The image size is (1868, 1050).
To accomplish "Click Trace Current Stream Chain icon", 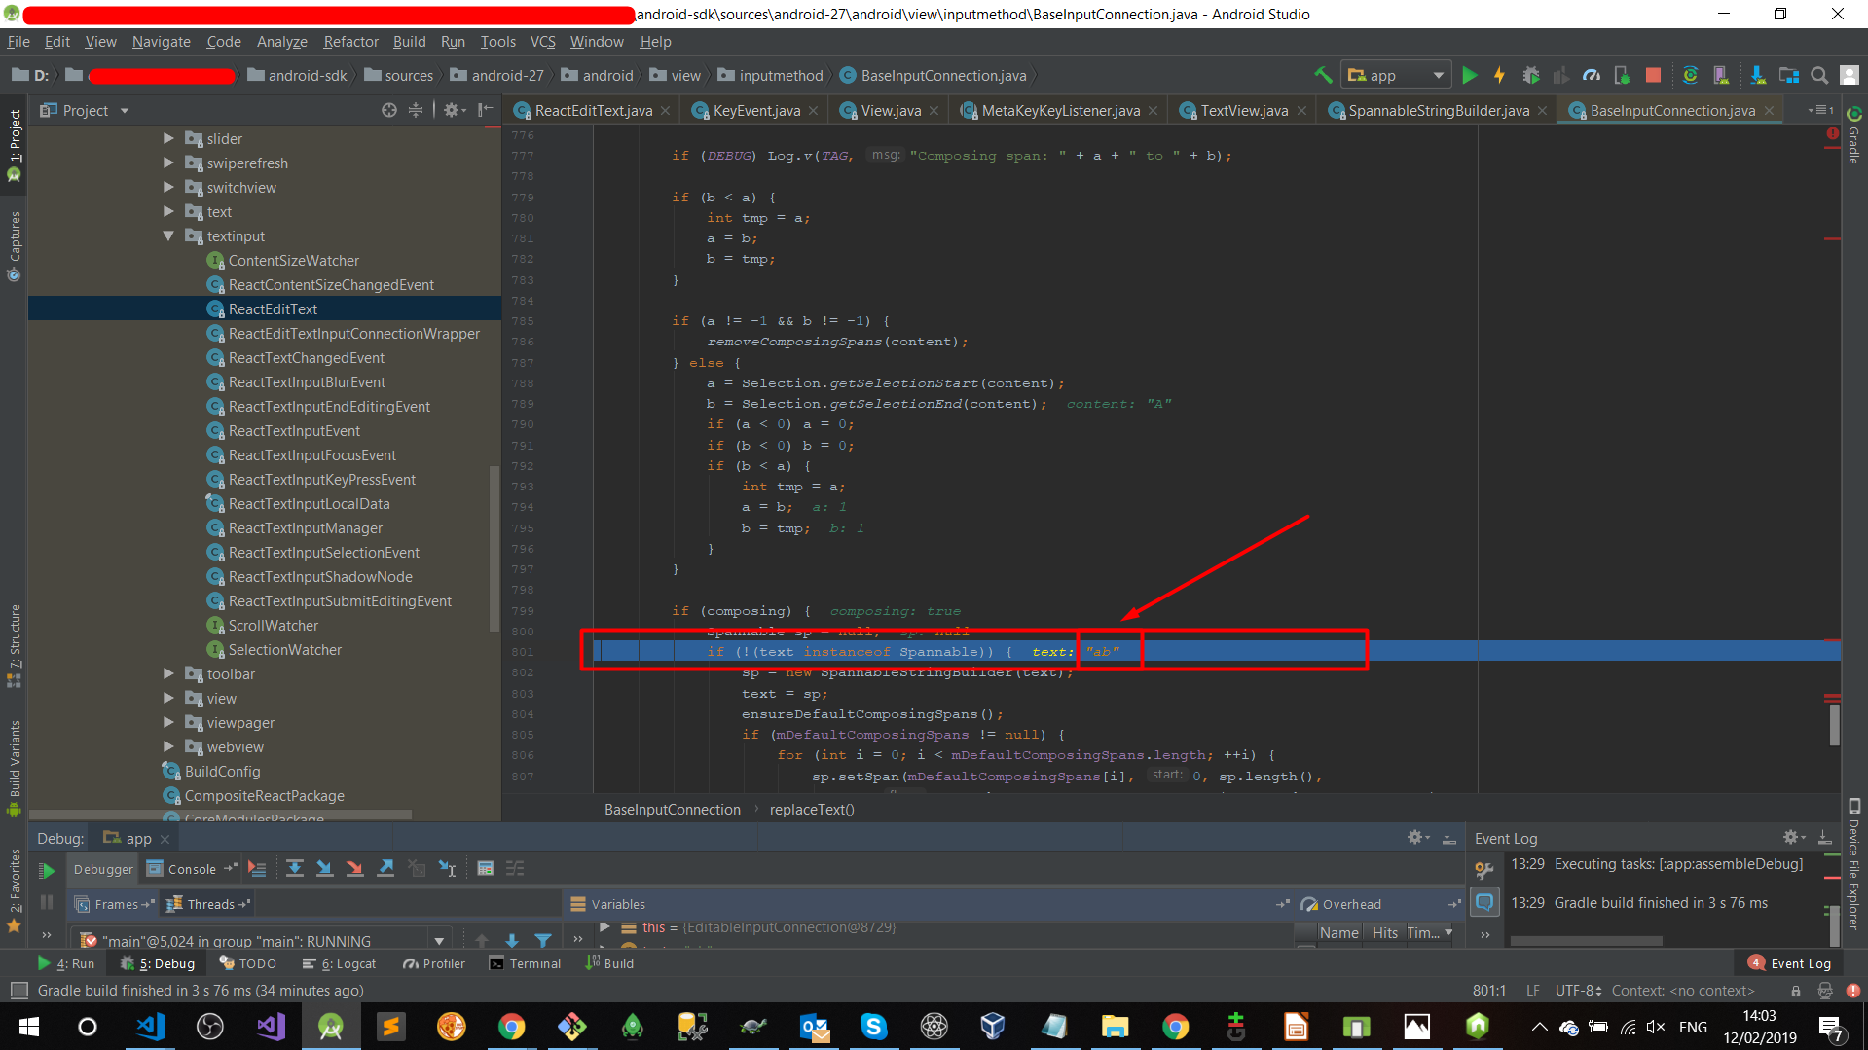I will (x=515, y=868).
